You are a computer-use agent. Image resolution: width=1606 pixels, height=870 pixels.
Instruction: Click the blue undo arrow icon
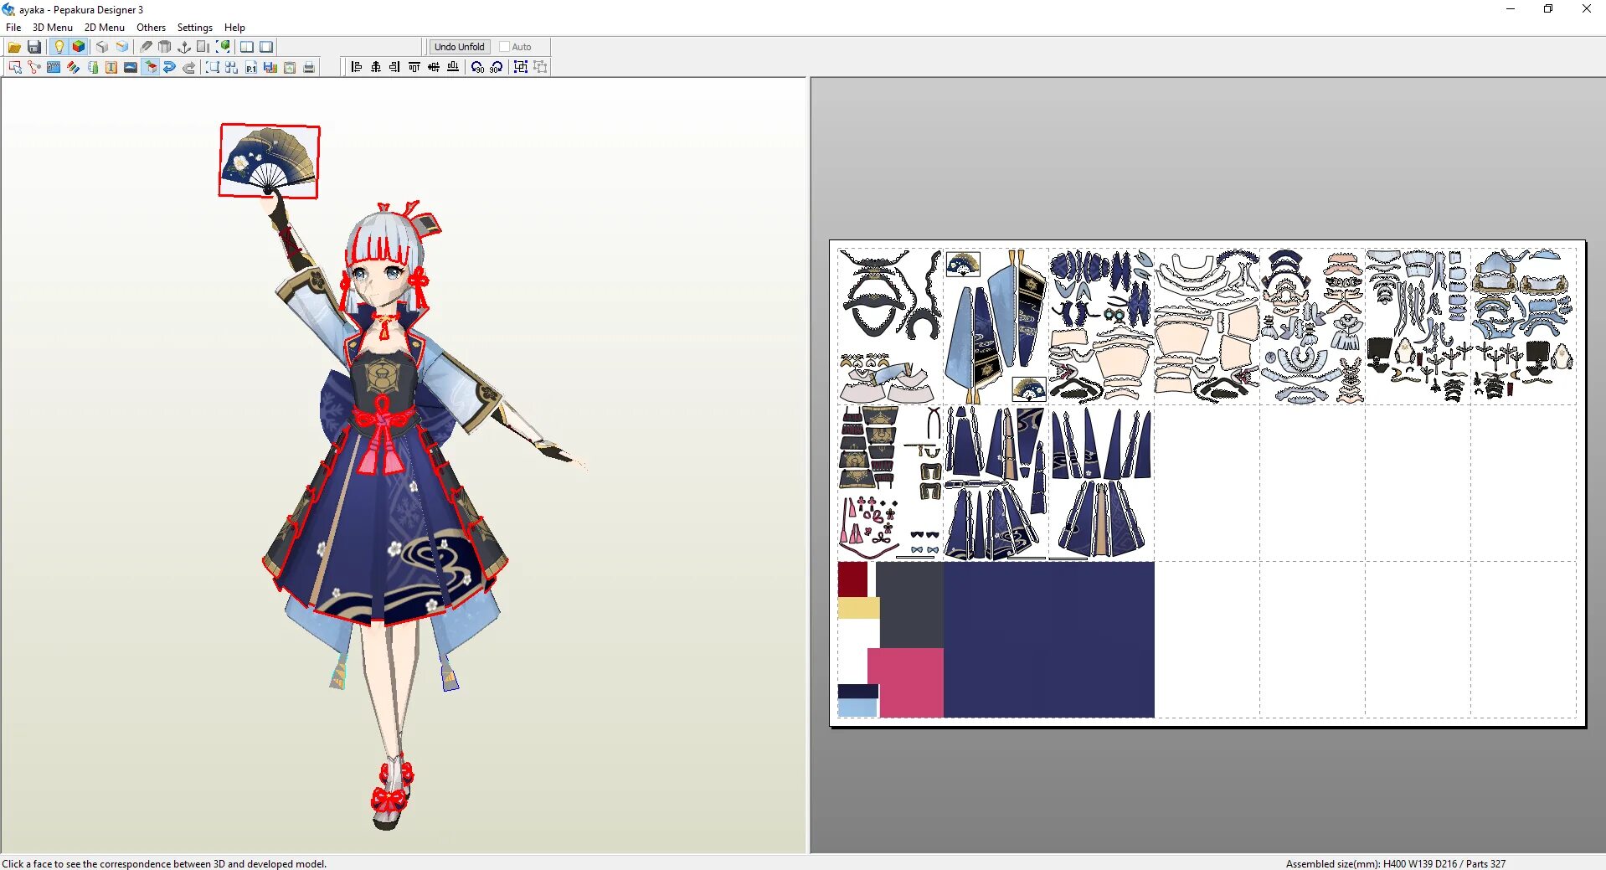(169, 67)
